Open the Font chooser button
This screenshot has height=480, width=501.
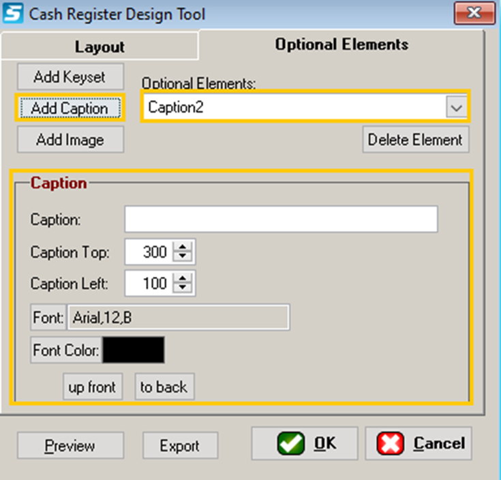pyautogui.click(x=48, y=317)
